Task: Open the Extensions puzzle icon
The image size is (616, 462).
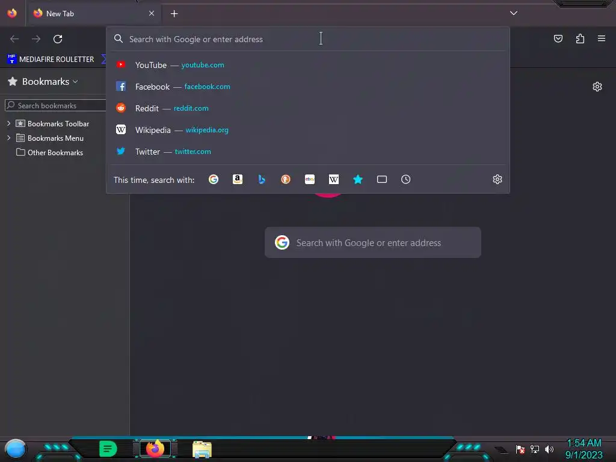Action: coord(580,38)
